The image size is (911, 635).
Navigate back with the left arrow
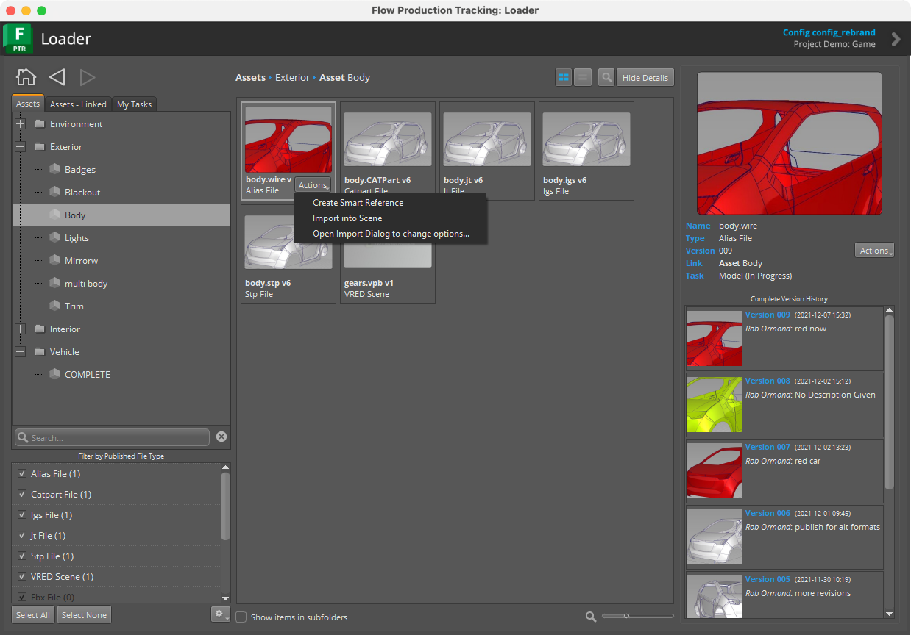(x=57, y=77)
